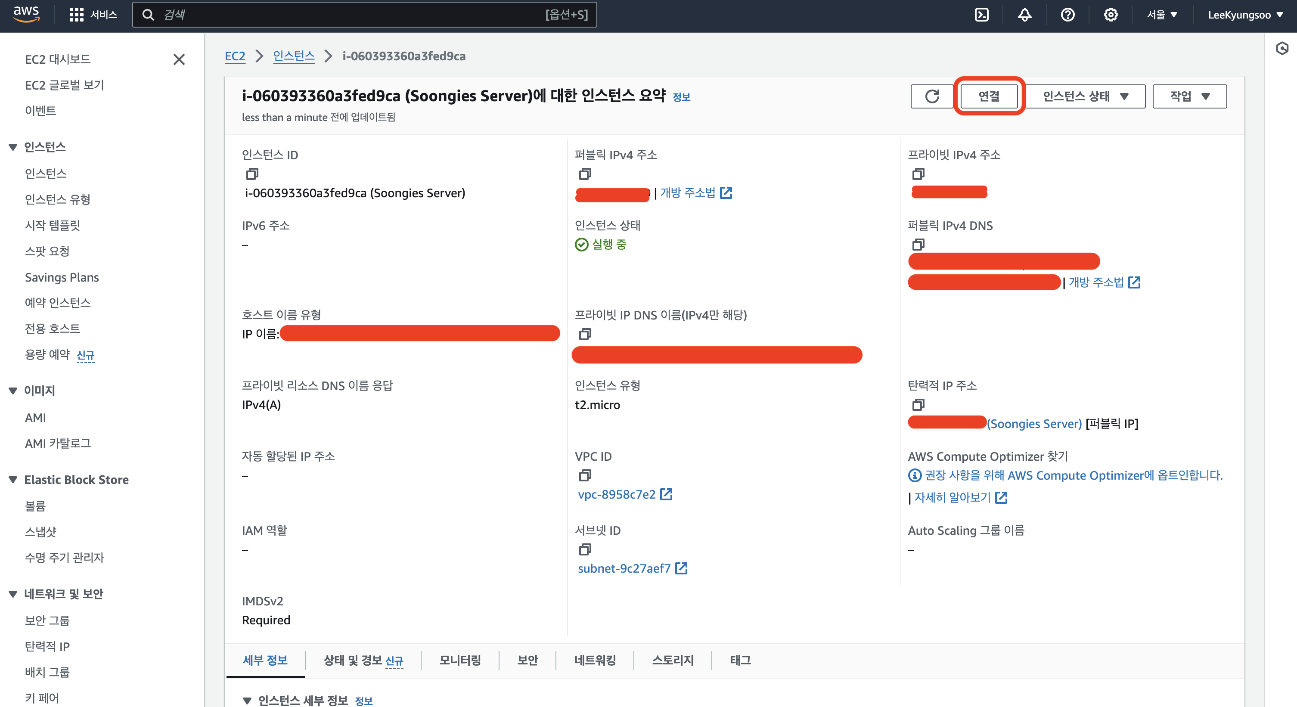
Task: Copy the instance ID value
Action: click(252, 174)
